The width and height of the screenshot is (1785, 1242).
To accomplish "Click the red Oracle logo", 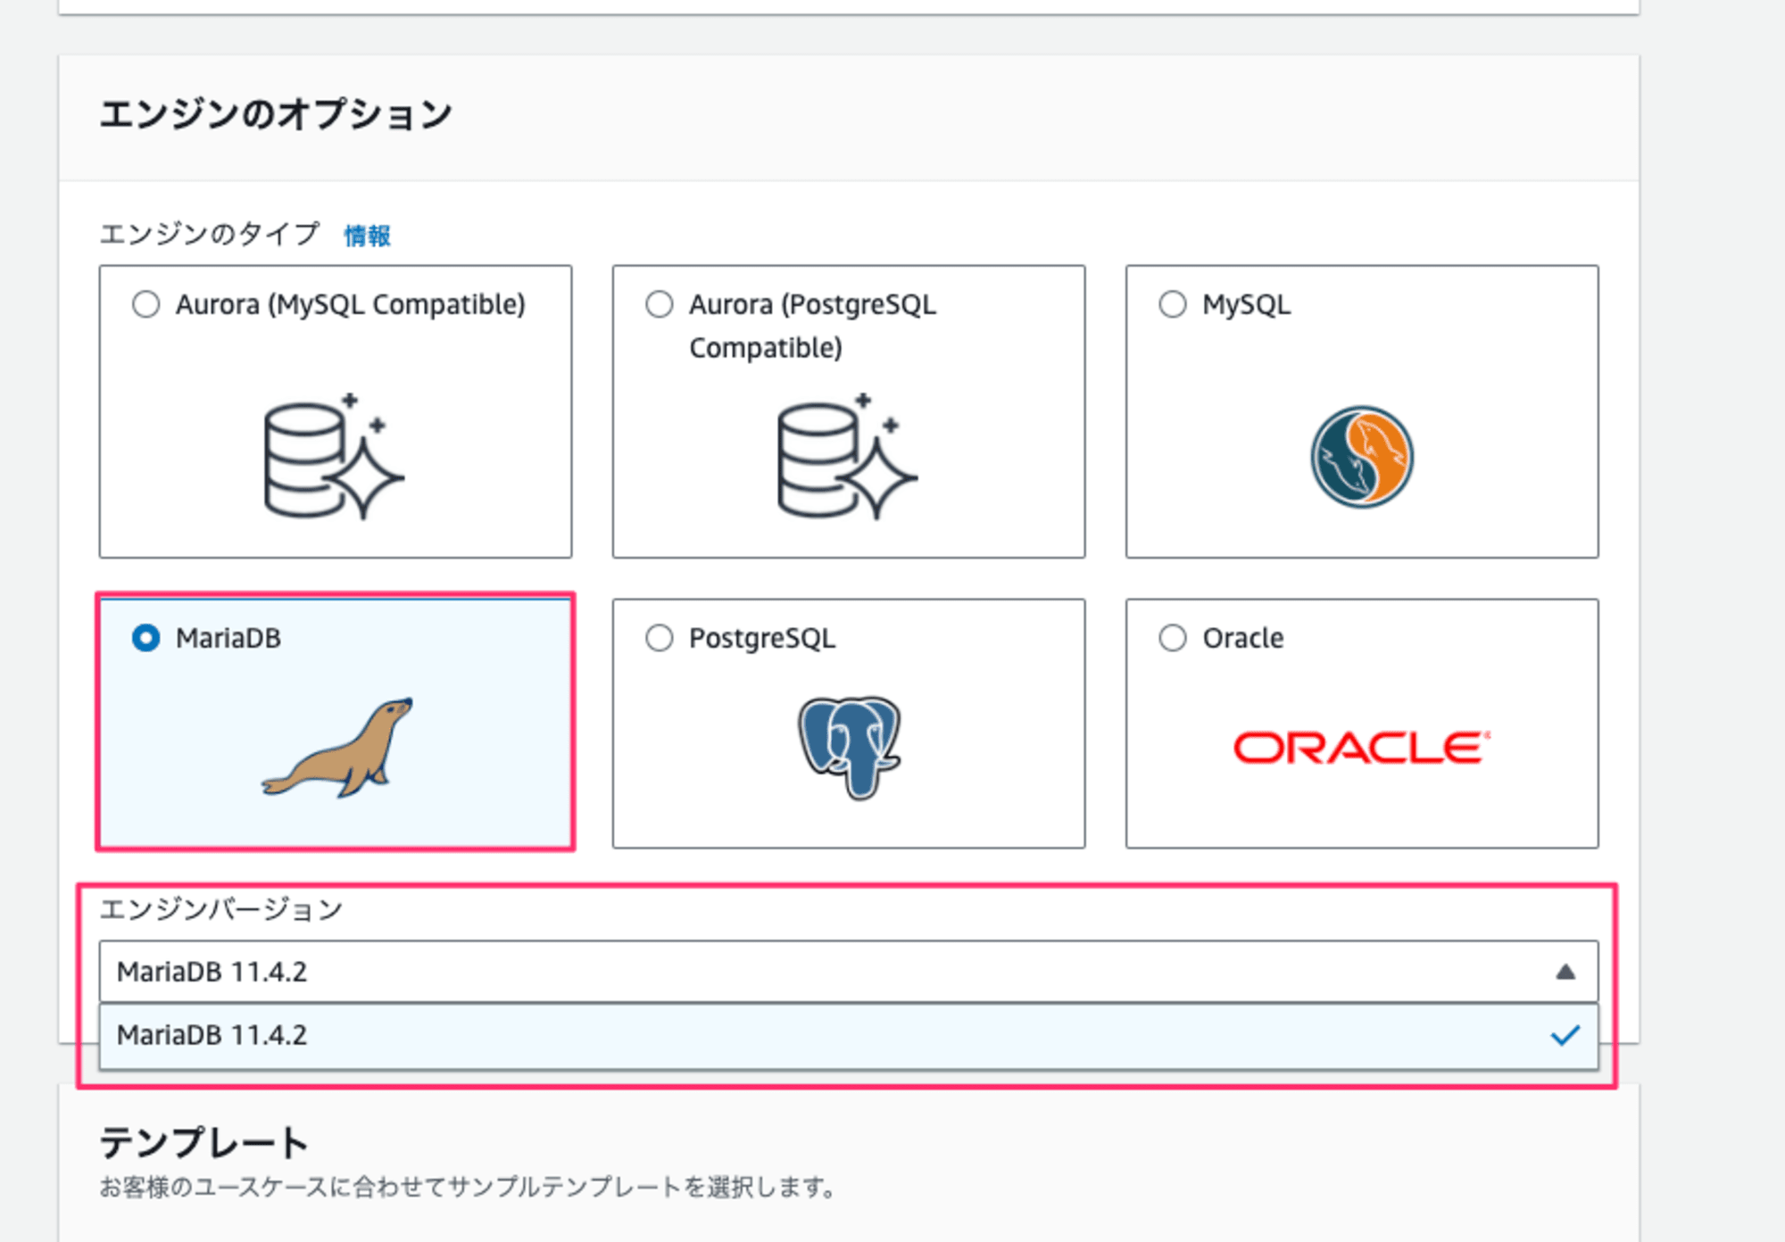I will point(1361,748).
